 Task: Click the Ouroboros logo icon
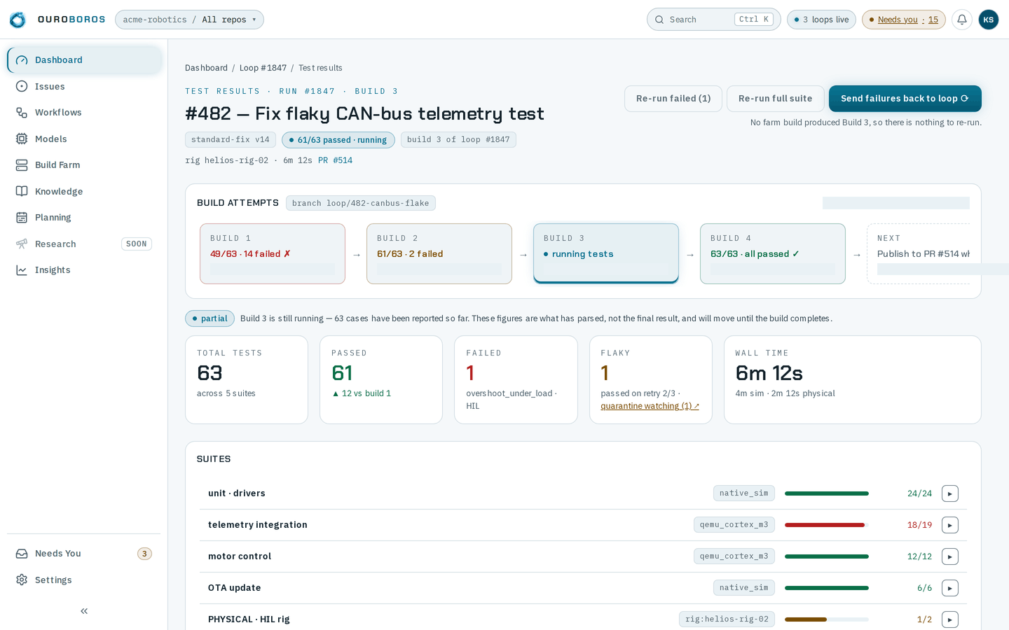[x=18, y=20]
